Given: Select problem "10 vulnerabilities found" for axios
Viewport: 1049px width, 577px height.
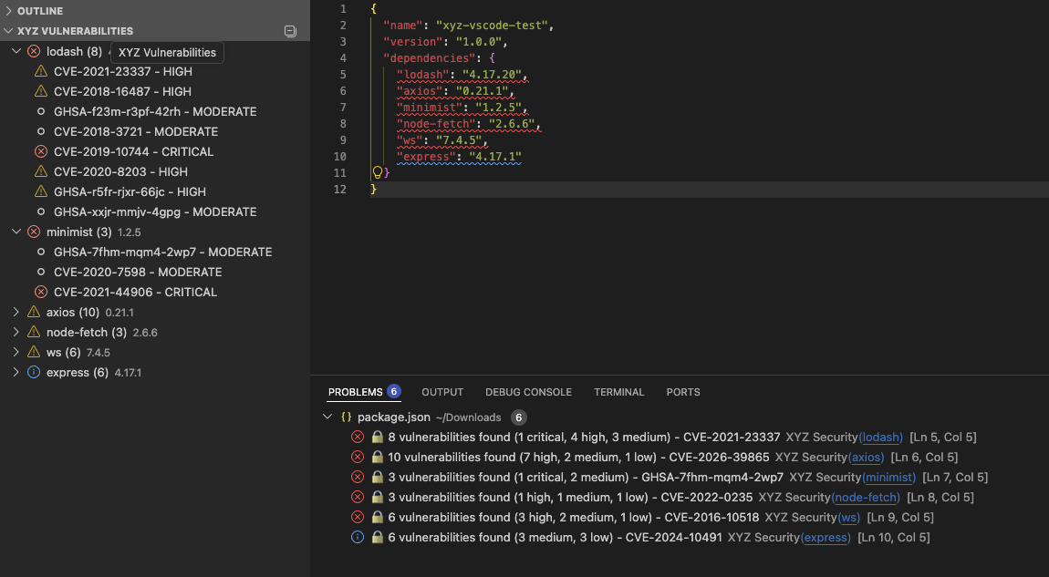Looking at the screenshot, I should [680, 458].
